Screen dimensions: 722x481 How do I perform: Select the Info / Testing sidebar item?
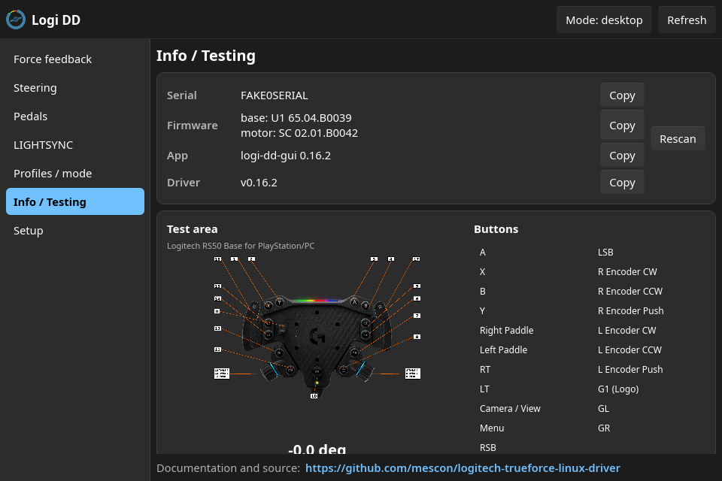pyautogui.click(x=75, y=201)
